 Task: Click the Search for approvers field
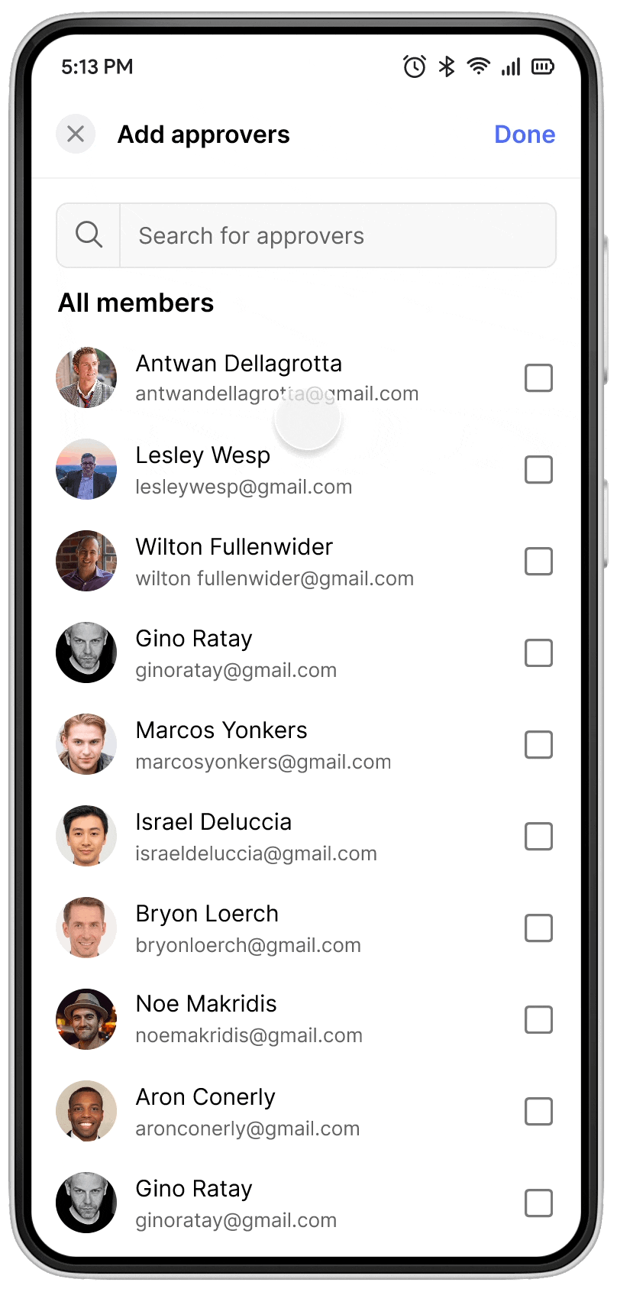(x=336, y=235)
